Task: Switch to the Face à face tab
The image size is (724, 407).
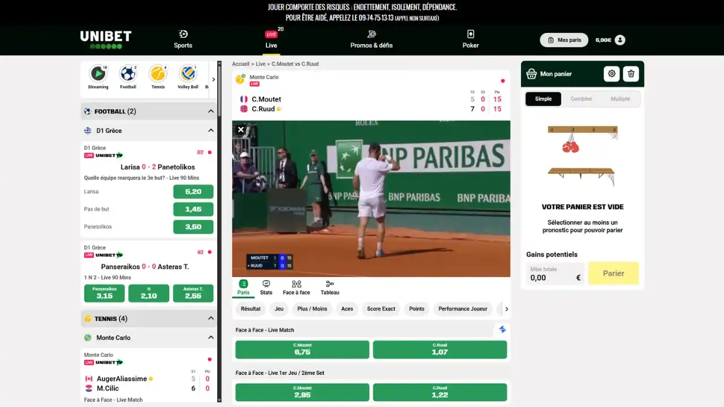Action: tap(296, 287)
